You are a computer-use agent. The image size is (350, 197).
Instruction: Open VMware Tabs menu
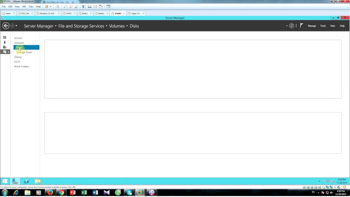pyautogui.click(x=31, y=6)
